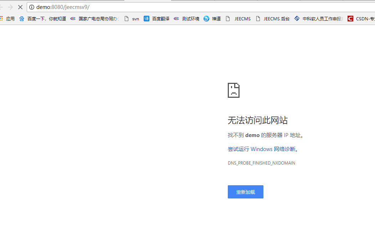Click the DNS_PROBE_FINISHED_NXDOMAIN error code text
Viewport: 375px width, 237px height.
tap(261, 163)
